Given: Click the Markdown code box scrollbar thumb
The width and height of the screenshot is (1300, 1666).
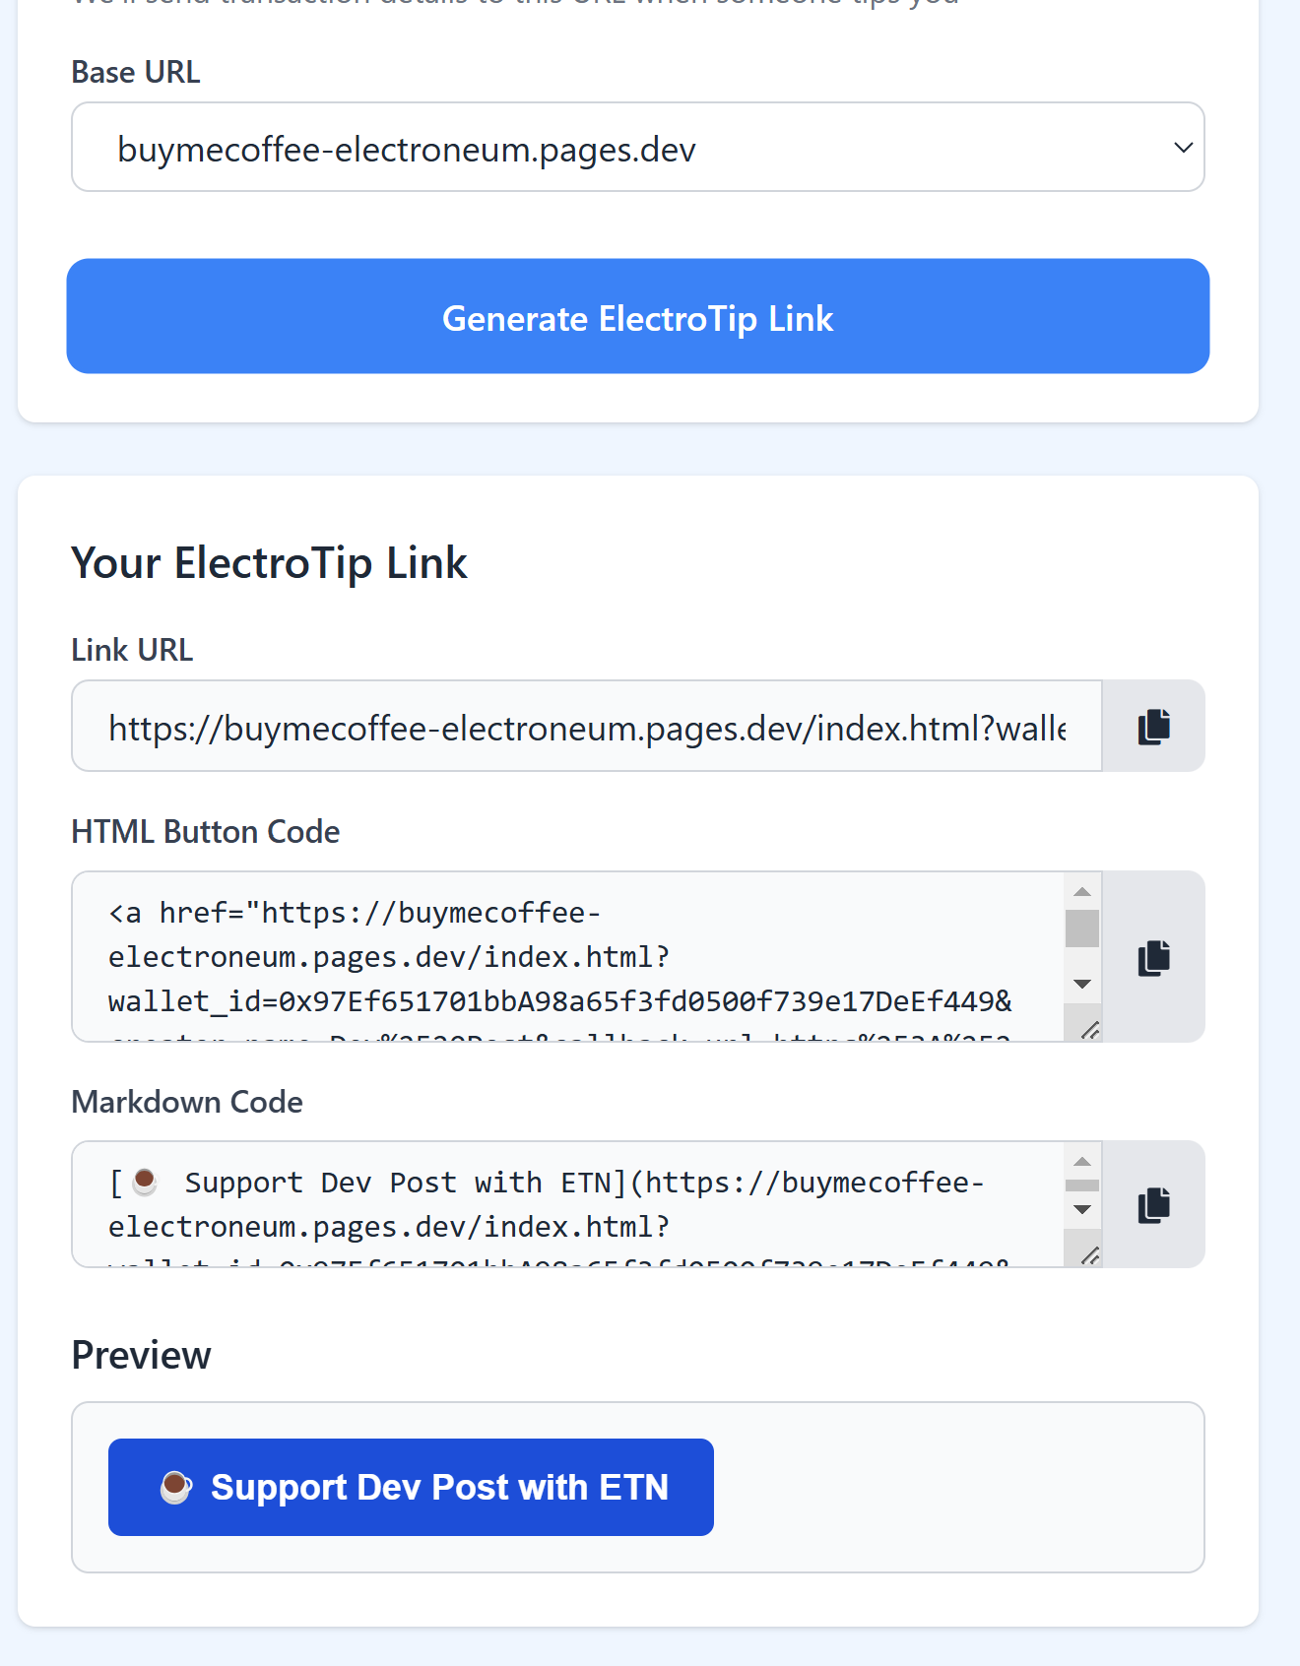Looking at the screenshot, I should (1082, 1185).
